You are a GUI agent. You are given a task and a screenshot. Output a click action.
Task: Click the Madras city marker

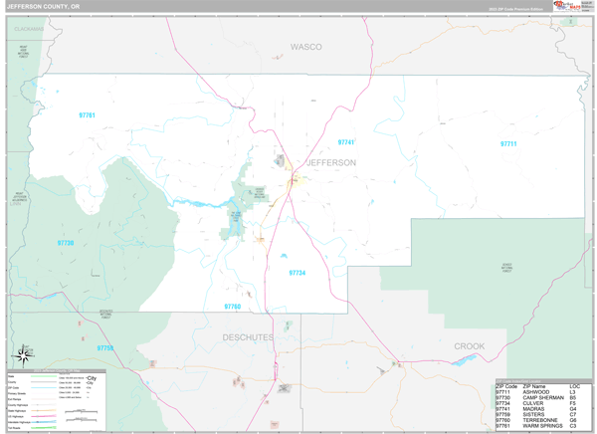tap(295, 182)
